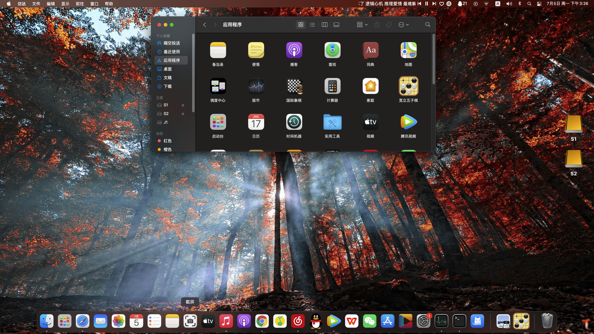
Task: Open the 前往 menu in menu bar
Action: tap(80, 4)
